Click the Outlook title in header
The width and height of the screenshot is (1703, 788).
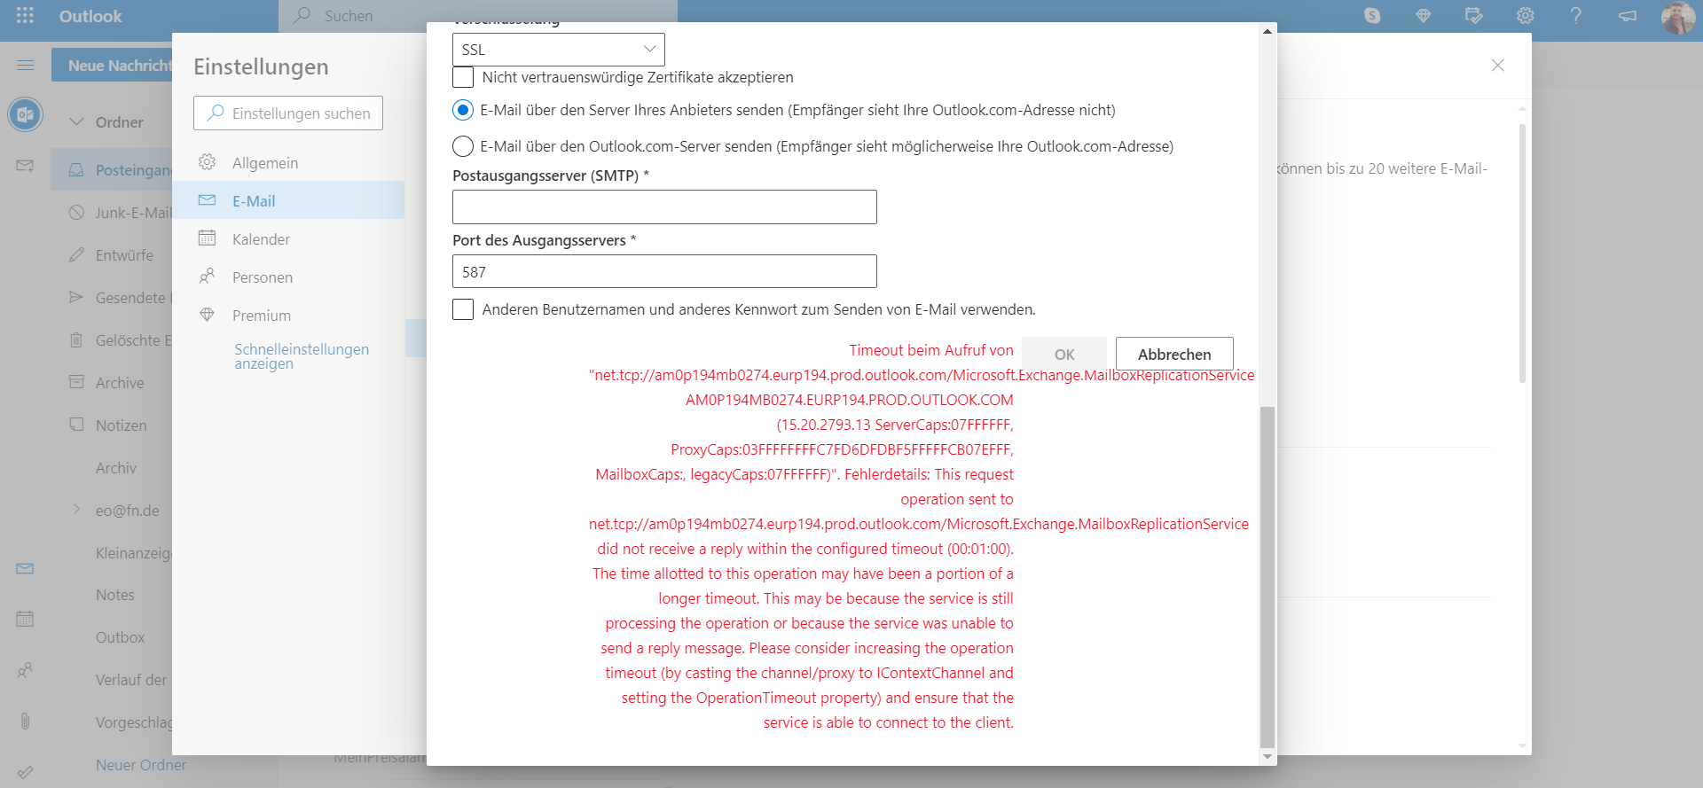point(90,16)
